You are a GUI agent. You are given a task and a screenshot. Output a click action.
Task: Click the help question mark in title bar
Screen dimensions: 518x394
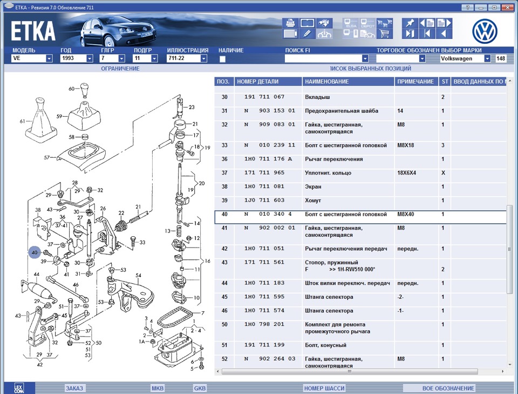pyautogui.click(x=467, y=7)
